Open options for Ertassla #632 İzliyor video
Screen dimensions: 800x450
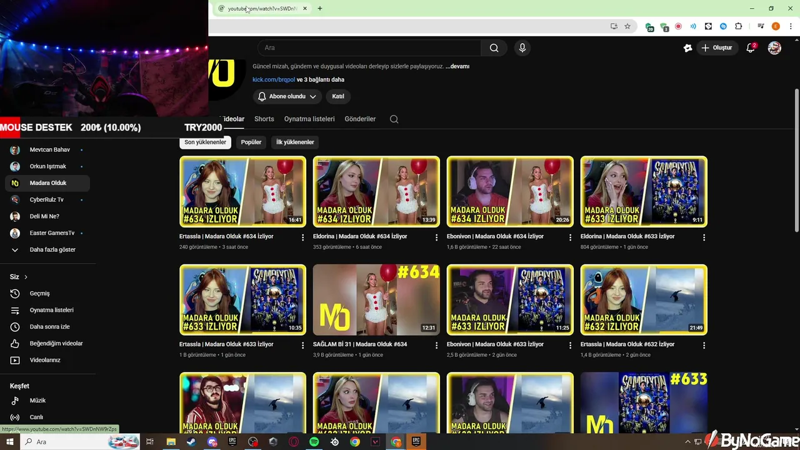click(x=704, y=345)
